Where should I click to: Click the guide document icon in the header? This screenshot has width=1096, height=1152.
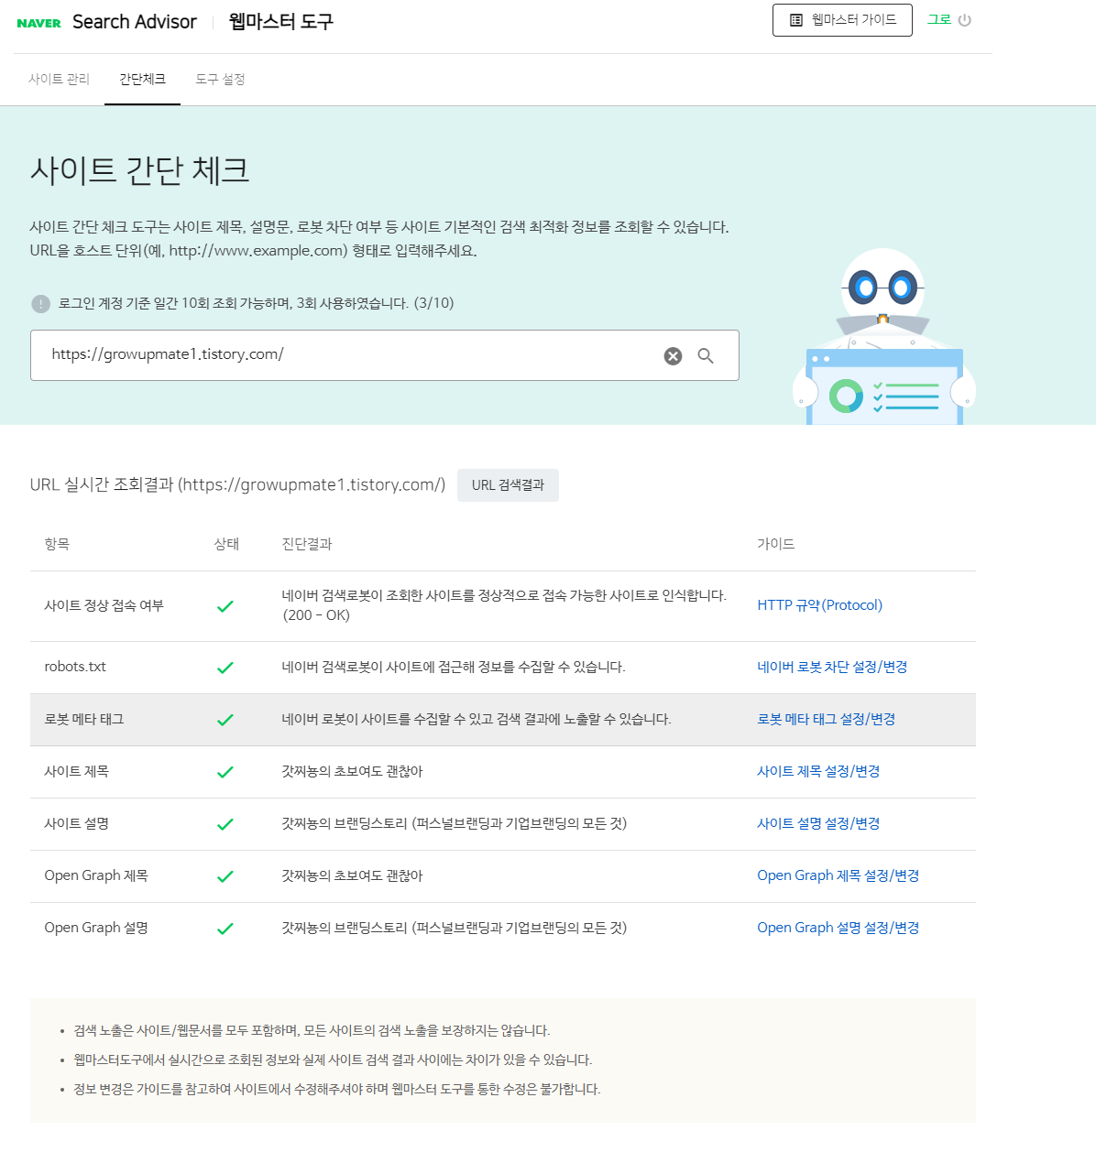click(795, 20)
